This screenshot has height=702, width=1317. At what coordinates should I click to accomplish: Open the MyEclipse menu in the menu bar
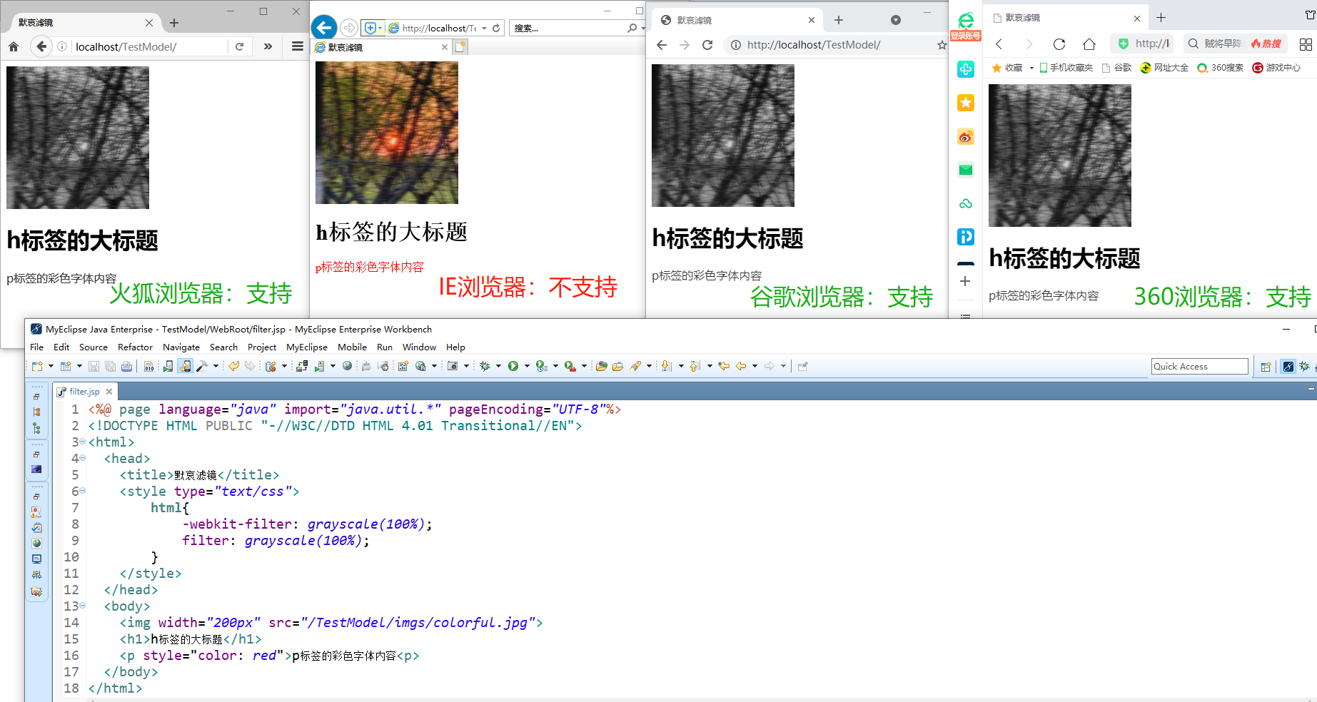pos(306,347)
